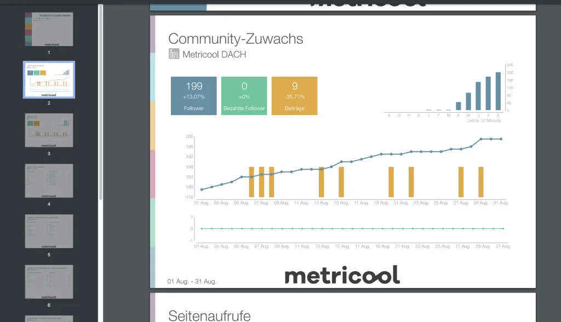This screenshot has height=322, width=561.
Task: Click the '01 Aug. - 31 Aug.' date range
Action: 192,281
